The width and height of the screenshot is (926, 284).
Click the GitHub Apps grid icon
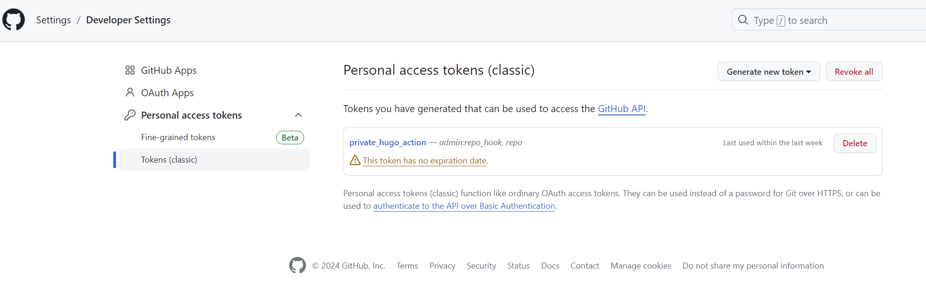(x=130, y=71)
